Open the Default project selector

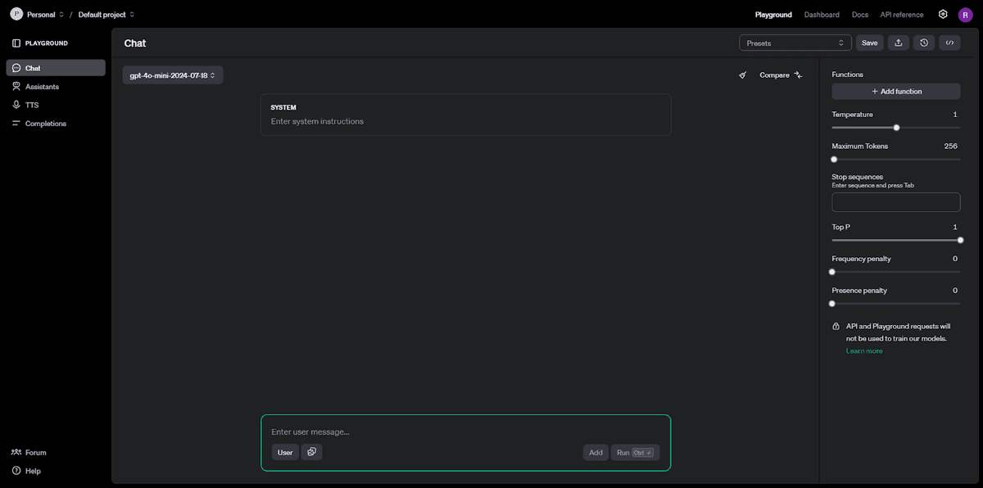tap(106, 15)
